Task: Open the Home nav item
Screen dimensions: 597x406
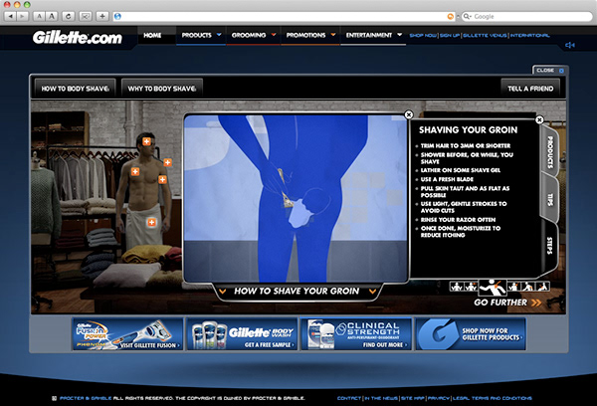Action: (152, 35)
